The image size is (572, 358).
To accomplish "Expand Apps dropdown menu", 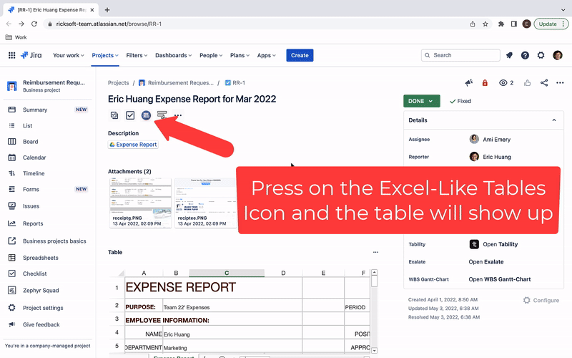I will (x=266, y=55).
